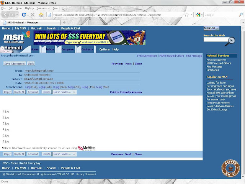Open the Firefox Help menu
The image size is (245, 184).
(65, 8)
